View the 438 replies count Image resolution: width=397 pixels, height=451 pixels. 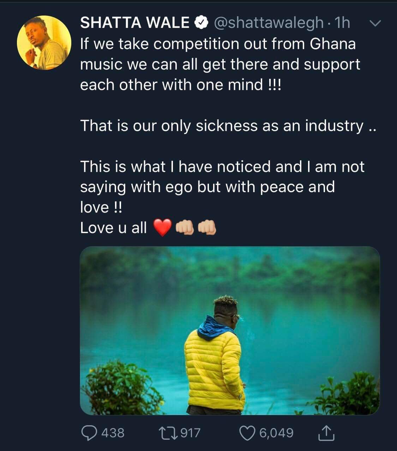coord(113,433)
